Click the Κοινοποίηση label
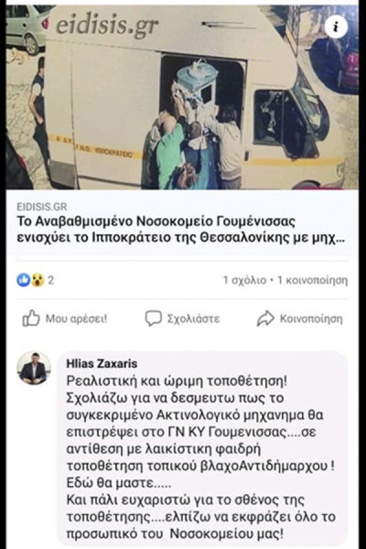The image size is (366, 549). [x=311, y=319]
